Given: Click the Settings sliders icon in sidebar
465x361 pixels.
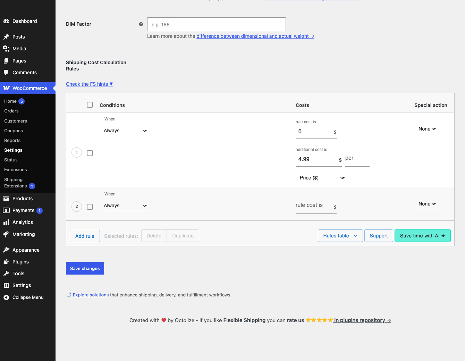Looking at the screenshot, I should (6, 285).
